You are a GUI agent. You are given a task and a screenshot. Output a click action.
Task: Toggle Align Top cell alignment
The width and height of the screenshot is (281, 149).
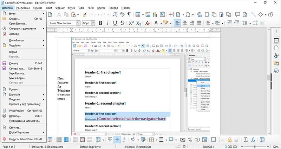(110, 140)
